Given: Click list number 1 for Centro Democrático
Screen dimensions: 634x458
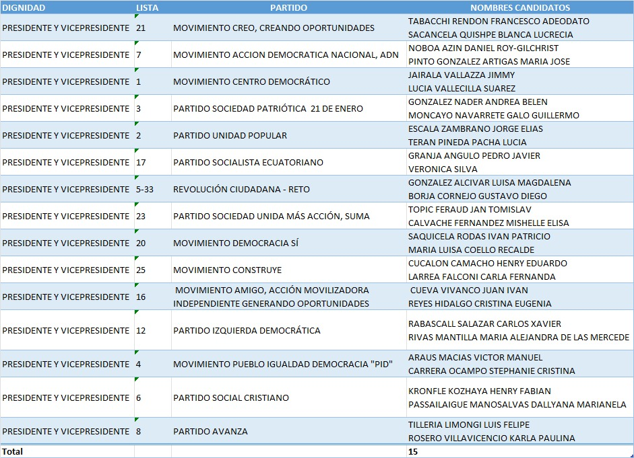Looking at the screenshot, I should (138, 81).
